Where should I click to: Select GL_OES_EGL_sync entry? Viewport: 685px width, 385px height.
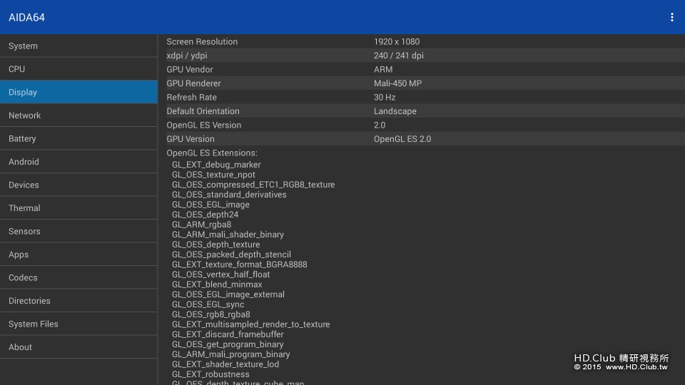pyautogui.click(x=208, y=304)
